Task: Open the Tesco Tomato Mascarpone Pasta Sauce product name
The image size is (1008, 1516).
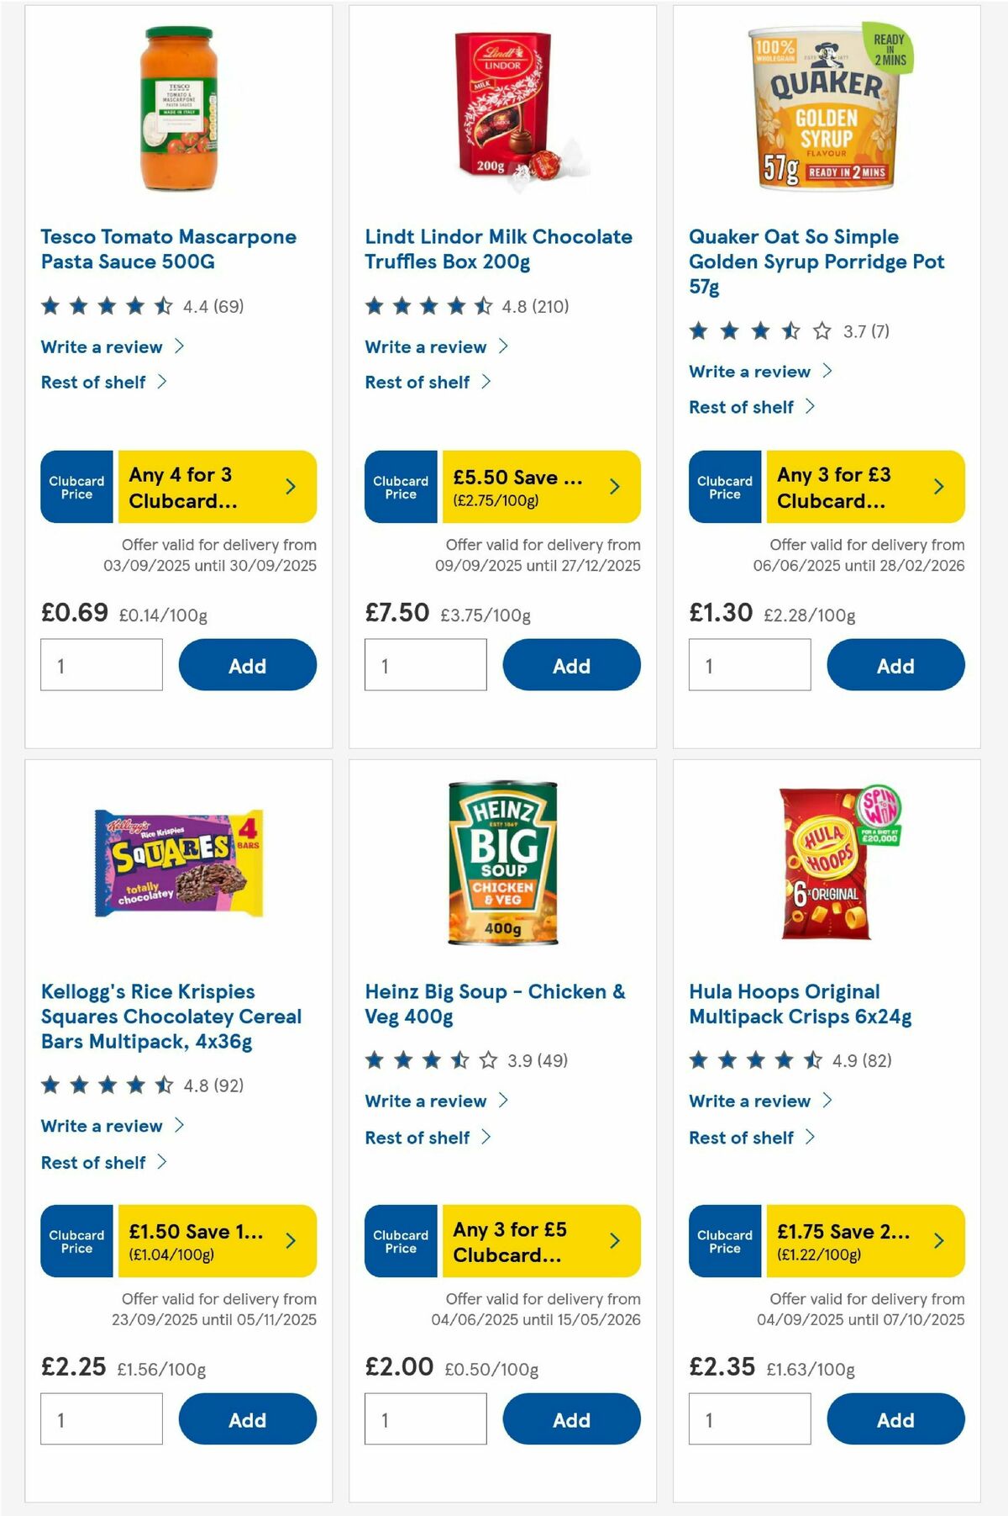Action: (x=167, y=249)
